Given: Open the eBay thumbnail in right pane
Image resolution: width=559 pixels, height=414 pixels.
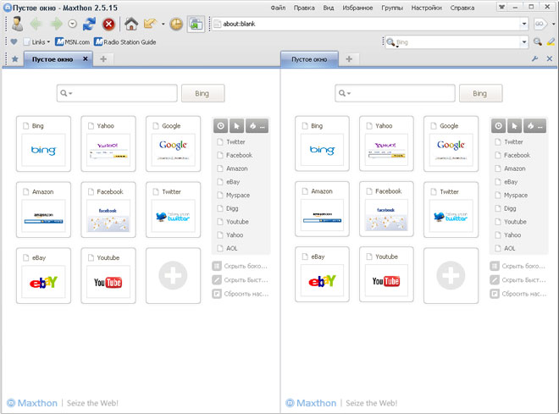Looking at the screenshot, I should click(x=322, y=274).
